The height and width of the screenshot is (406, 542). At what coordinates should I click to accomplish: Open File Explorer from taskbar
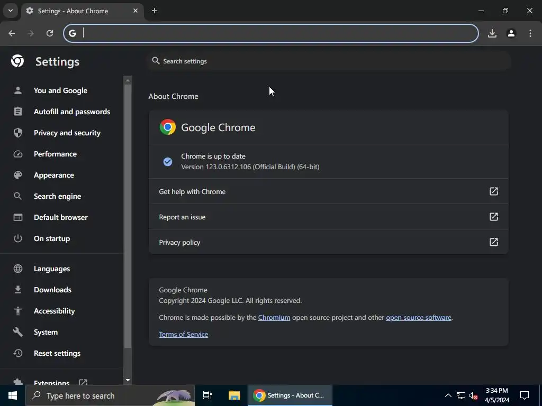pyautogui.click(x=234, y=395)
